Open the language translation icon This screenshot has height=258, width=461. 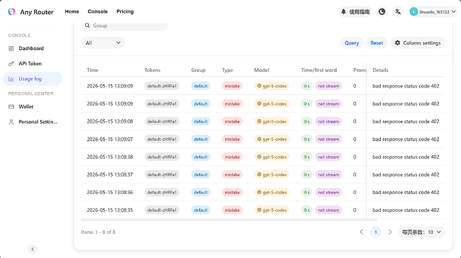pyautogui.click(x=398, y=12)
